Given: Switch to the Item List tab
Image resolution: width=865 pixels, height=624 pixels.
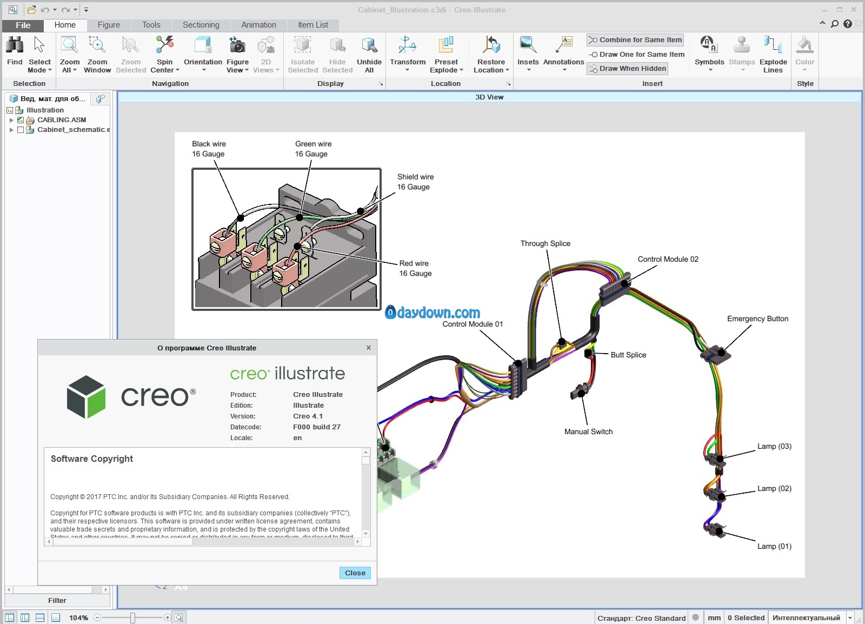Looking at the screenshot, I should pyautogui.click(x=313, y=25).
